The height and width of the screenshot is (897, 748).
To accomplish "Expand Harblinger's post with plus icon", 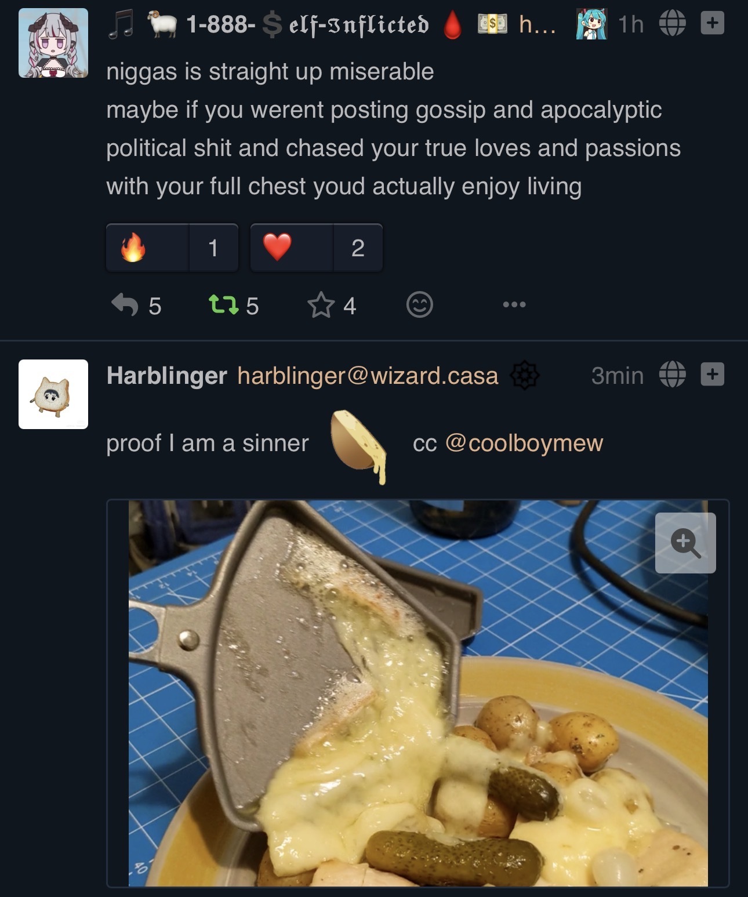I will pyautogui.click(x=712, y=375).
